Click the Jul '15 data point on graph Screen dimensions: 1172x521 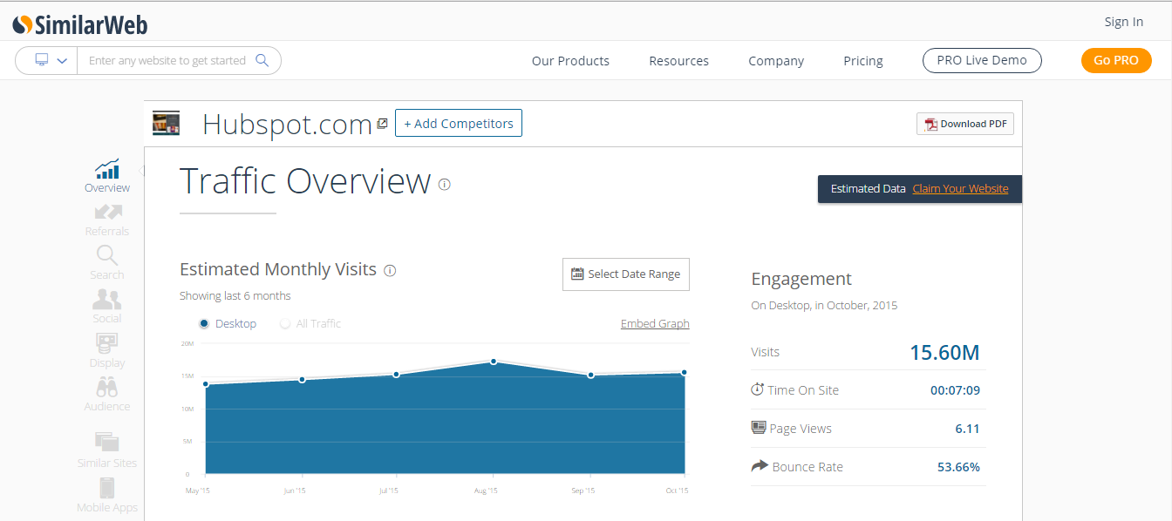(396, 375)
